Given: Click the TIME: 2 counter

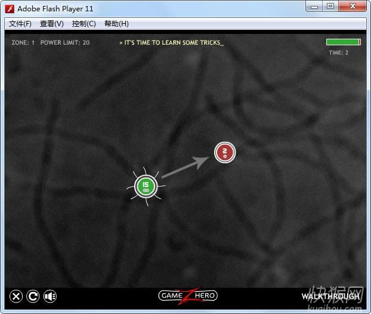Looking at the screenshot, I should point(338,52).
